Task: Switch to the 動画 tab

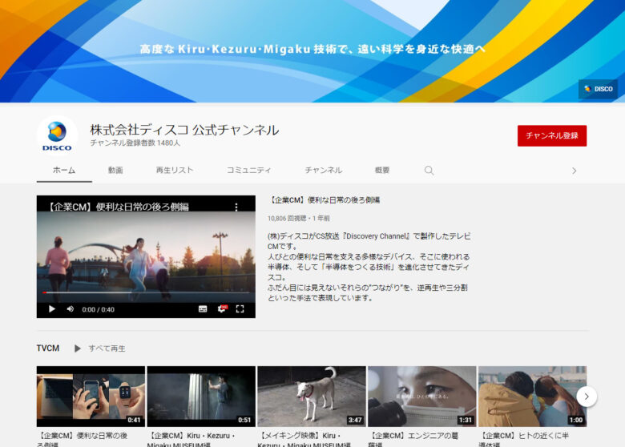Action: click(x=115, y=171)
